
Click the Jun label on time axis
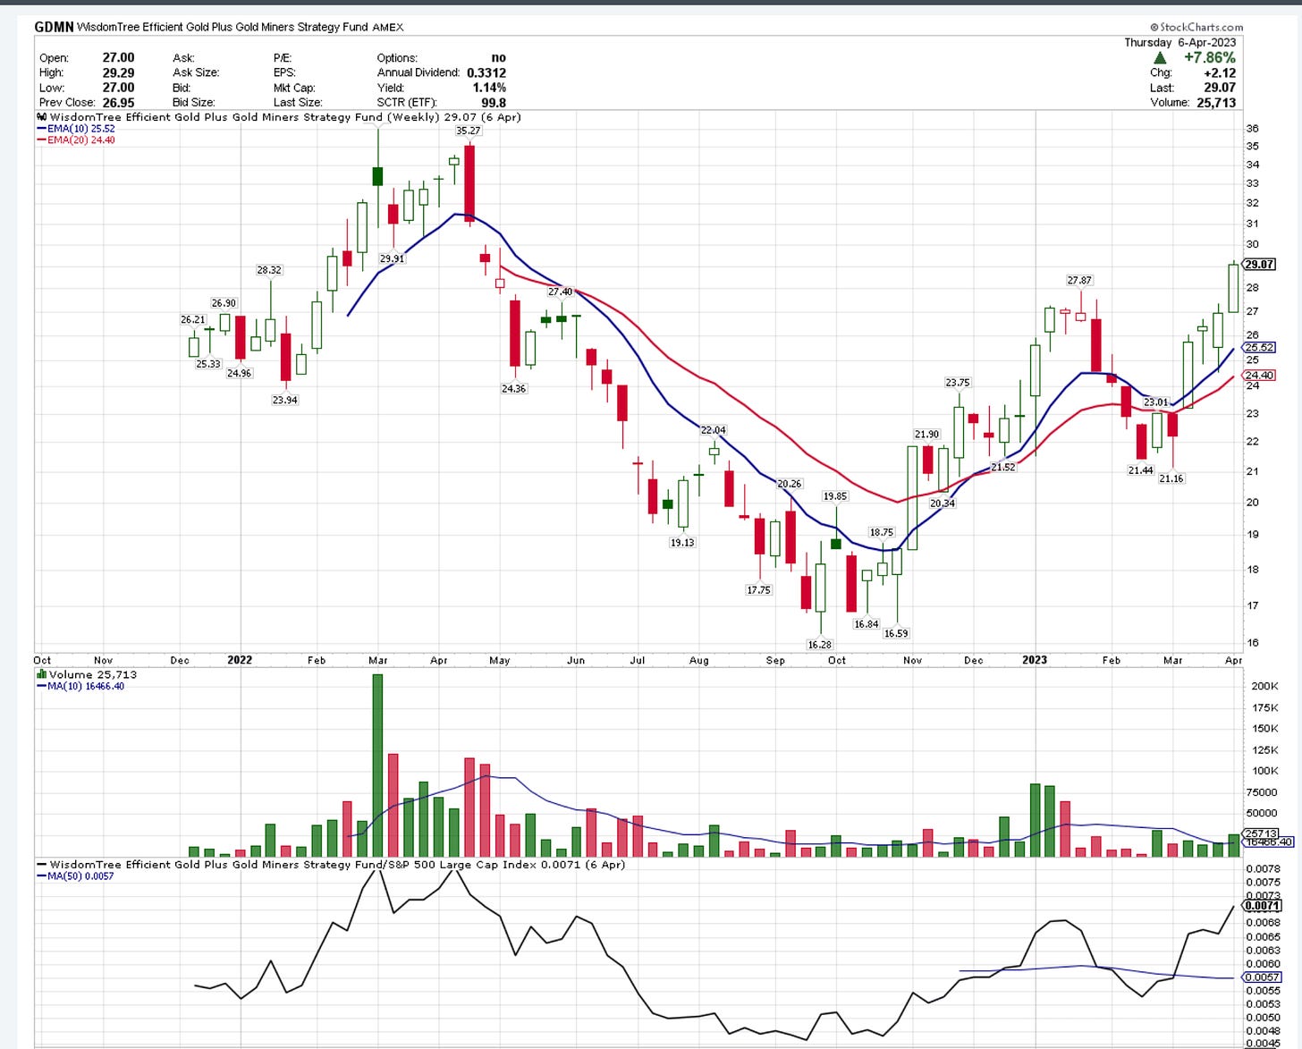pyautogui.click(x=576, y=661)
